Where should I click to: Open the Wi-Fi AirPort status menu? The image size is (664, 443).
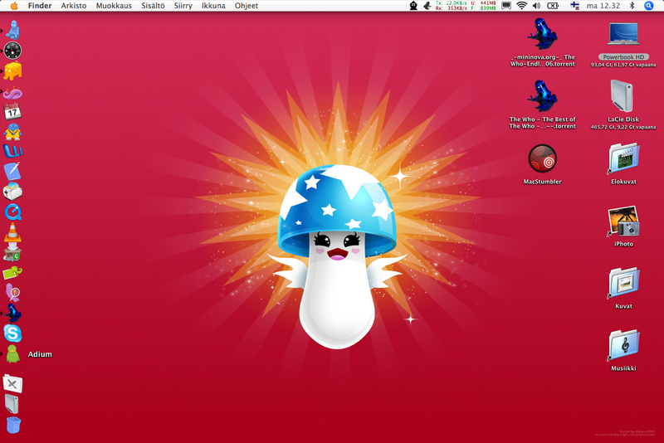pyautogui.click(x=522, y=6)
